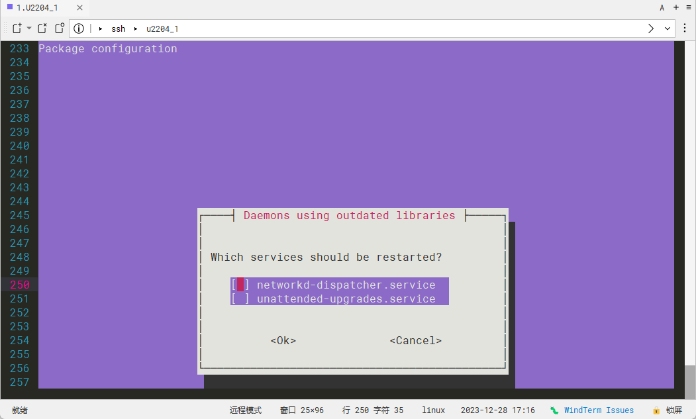Open the new session dropdown arrow
696x419 pixels.
point(29,28)
